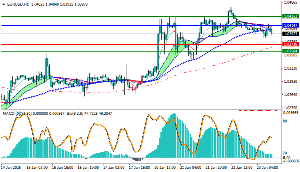300x172 pixels.
Task: Click the 22 Jan 12:00 time label
Action: tap(242, 168)
